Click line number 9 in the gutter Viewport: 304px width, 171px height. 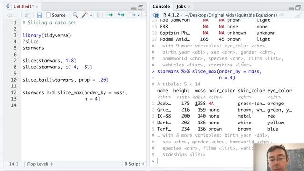(x=15, y=74)
